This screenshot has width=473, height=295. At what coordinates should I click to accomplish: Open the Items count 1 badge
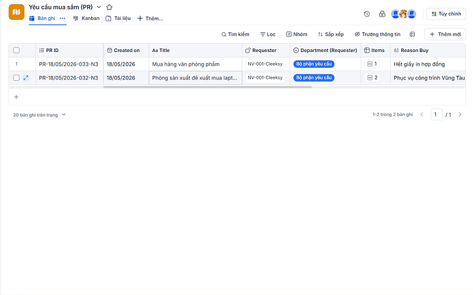[372, 64]
